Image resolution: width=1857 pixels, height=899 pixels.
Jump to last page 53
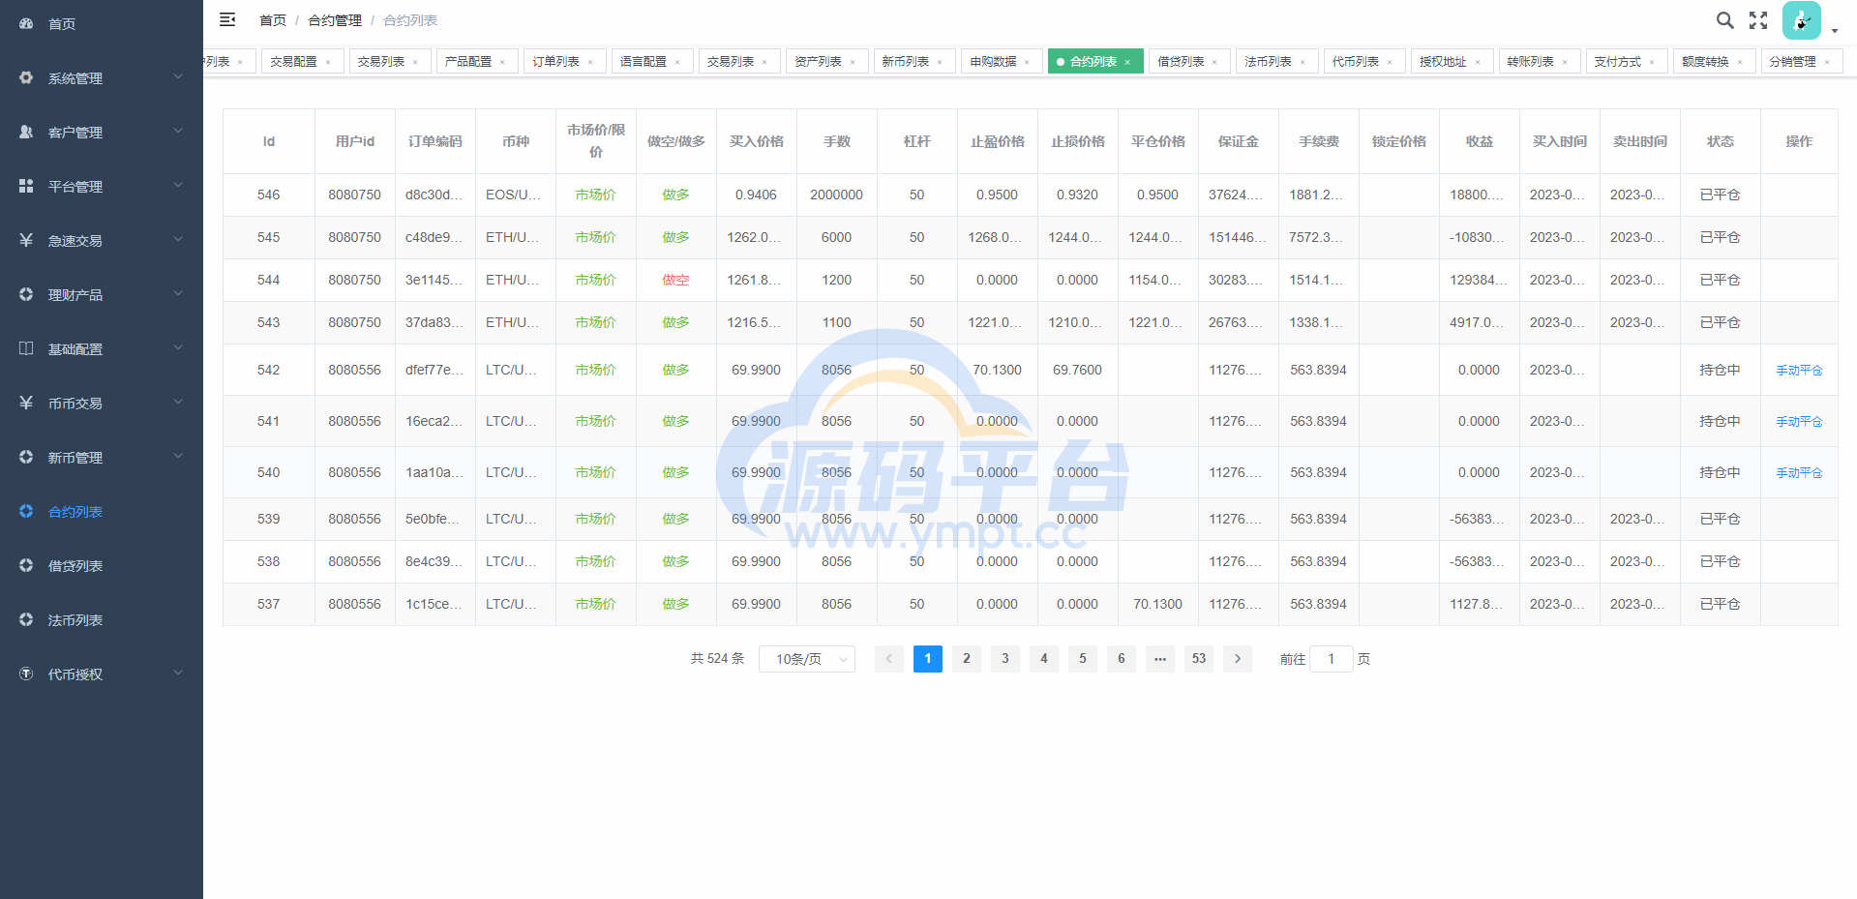pyautogui.click(x=1198, y=659)
